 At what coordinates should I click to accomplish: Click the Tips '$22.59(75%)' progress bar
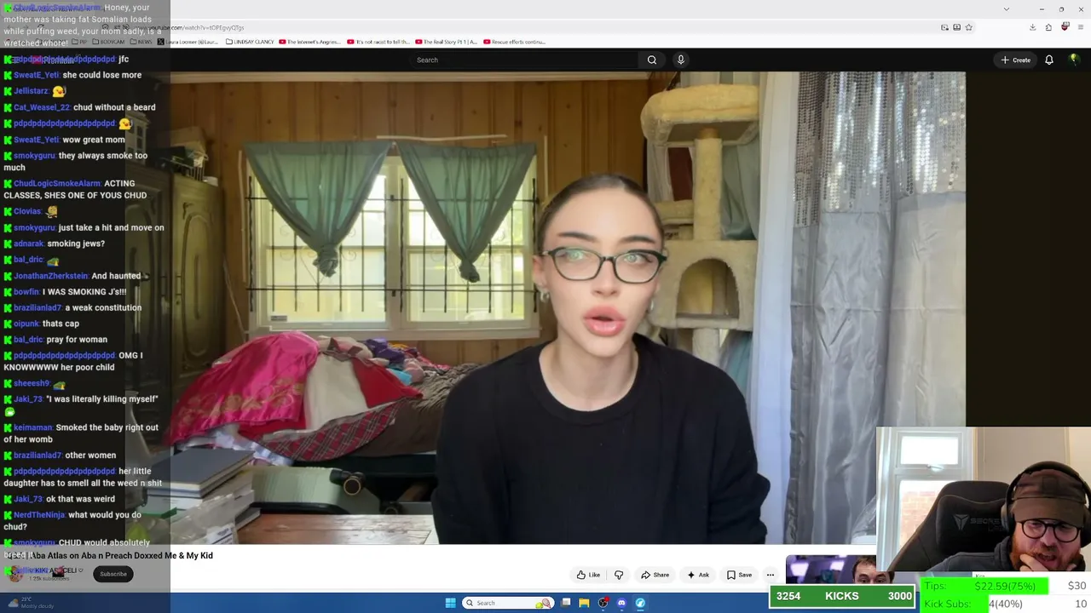[984, 586]
